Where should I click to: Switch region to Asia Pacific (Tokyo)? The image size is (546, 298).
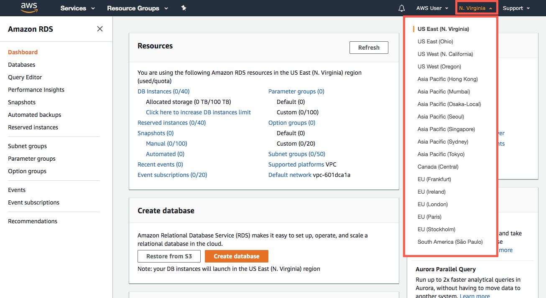coord(441,154)
